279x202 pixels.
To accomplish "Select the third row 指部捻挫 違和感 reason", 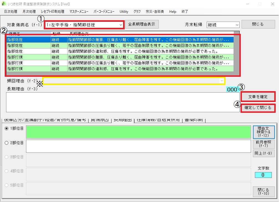I will (139, 51).
